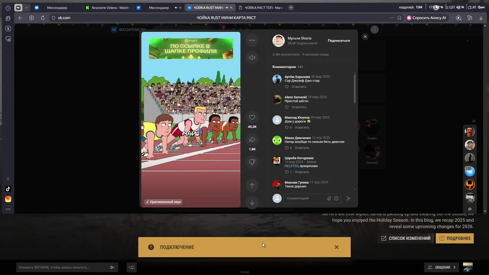Reply to Цероба Кетцукане's comment

(x=302, y=172)
